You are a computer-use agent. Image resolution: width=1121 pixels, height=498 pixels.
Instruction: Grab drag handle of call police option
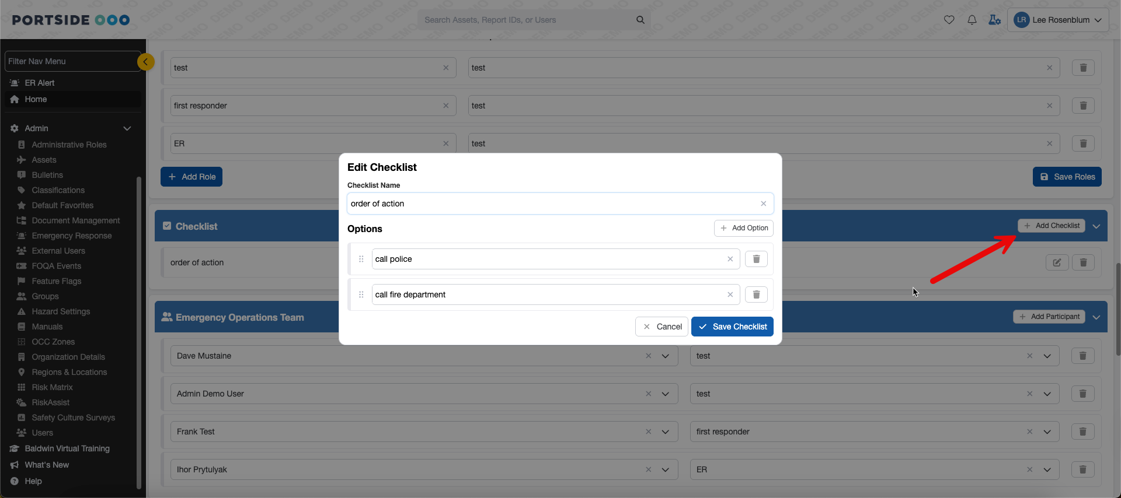(x=361, y=259)
